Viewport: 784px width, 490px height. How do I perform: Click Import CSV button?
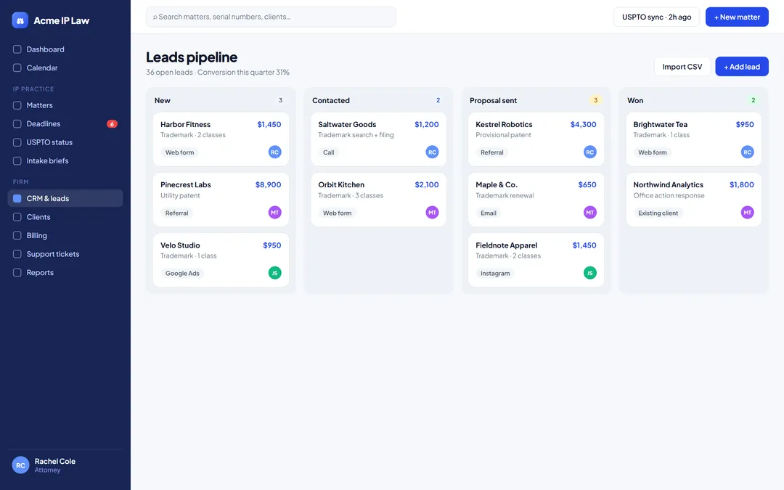(682, 67)
